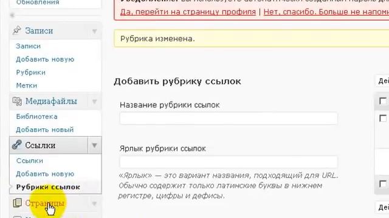
Task: Open the bottom Действия bulk dropdown
Action: (382, 207)
